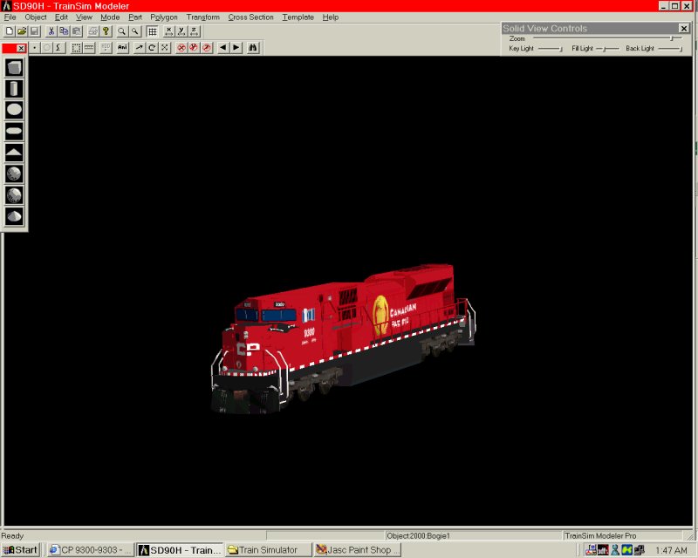
Task: Open the Polygon menu
Action: 164,17
